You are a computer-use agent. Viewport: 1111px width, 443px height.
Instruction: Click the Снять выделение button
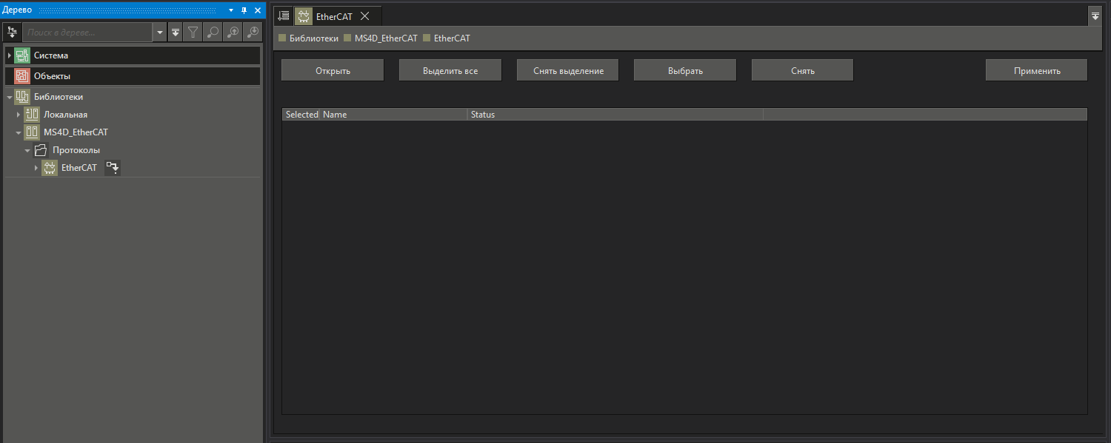click(x=568, y=70)
